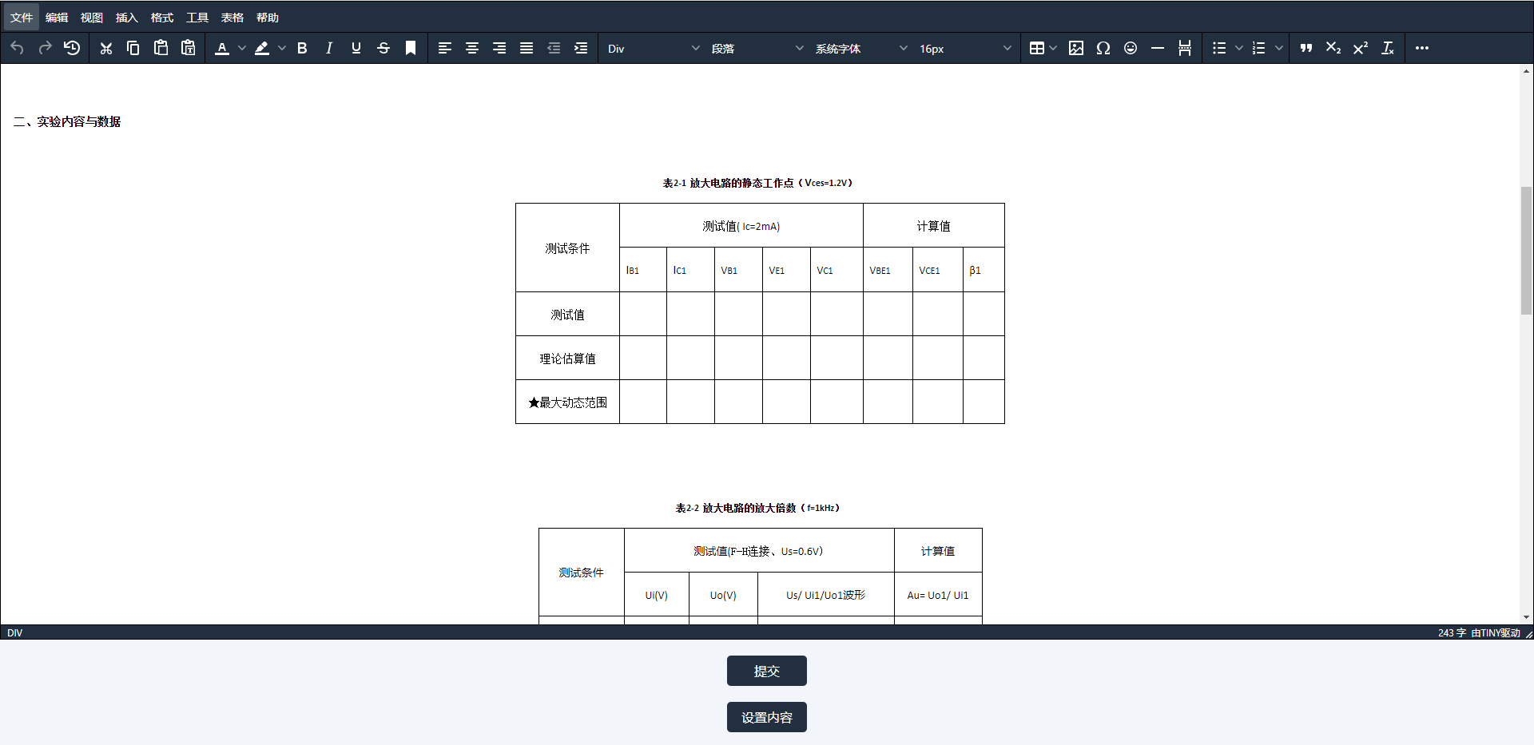Toggle italic formatting
The width and height of the screenshot is (1534, 745).
pyautogui.click(x=328, y=48)
